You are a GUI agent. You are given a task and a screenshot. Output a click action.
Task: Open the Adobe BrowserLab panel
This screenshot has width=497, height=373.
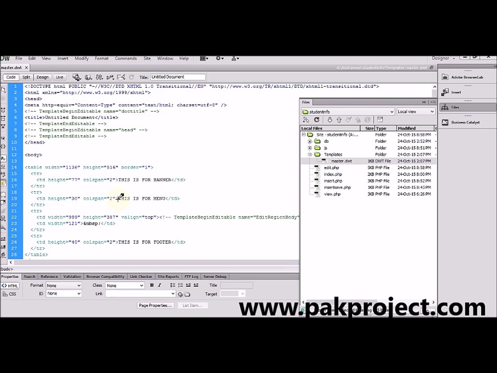click(x=467, y=77)
